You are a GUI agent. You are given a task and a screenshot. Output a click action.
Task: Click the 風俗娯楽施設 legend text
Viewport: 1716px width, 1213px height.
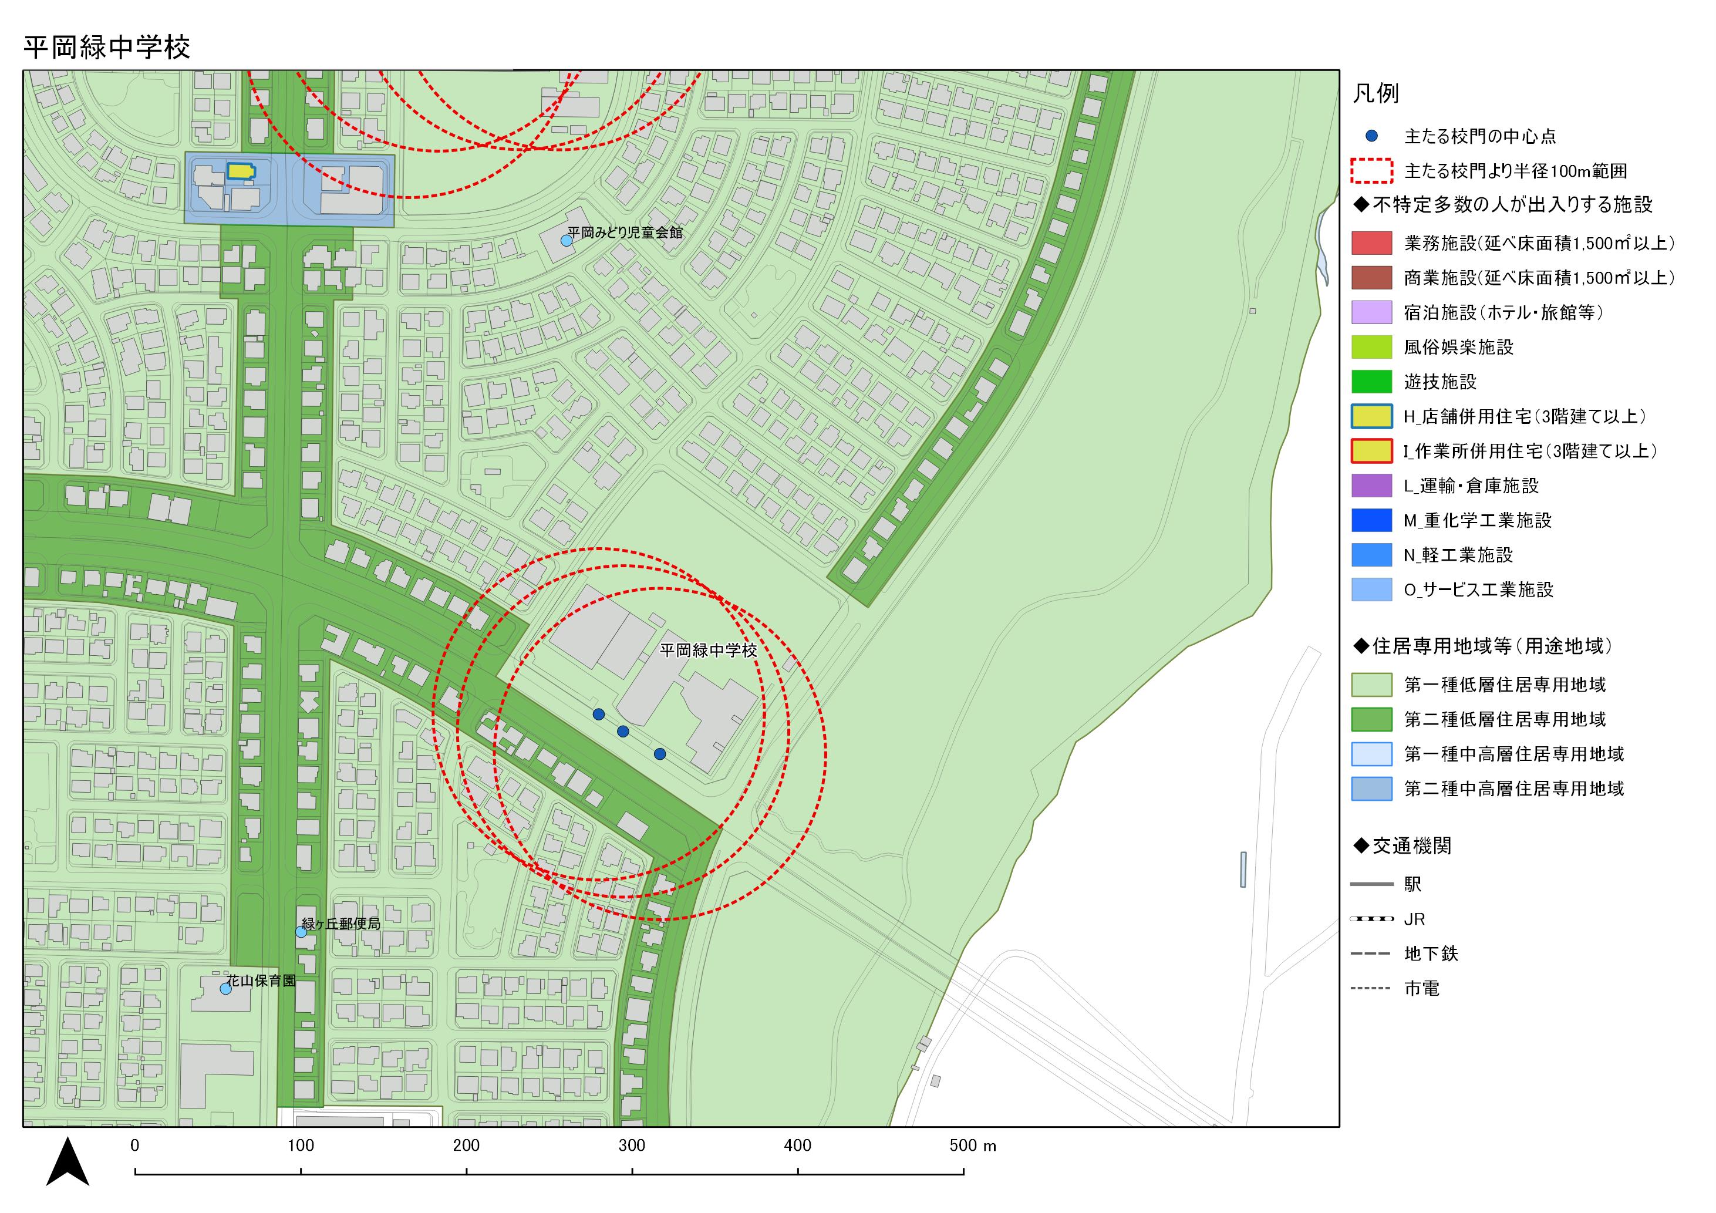(1459, 347)
